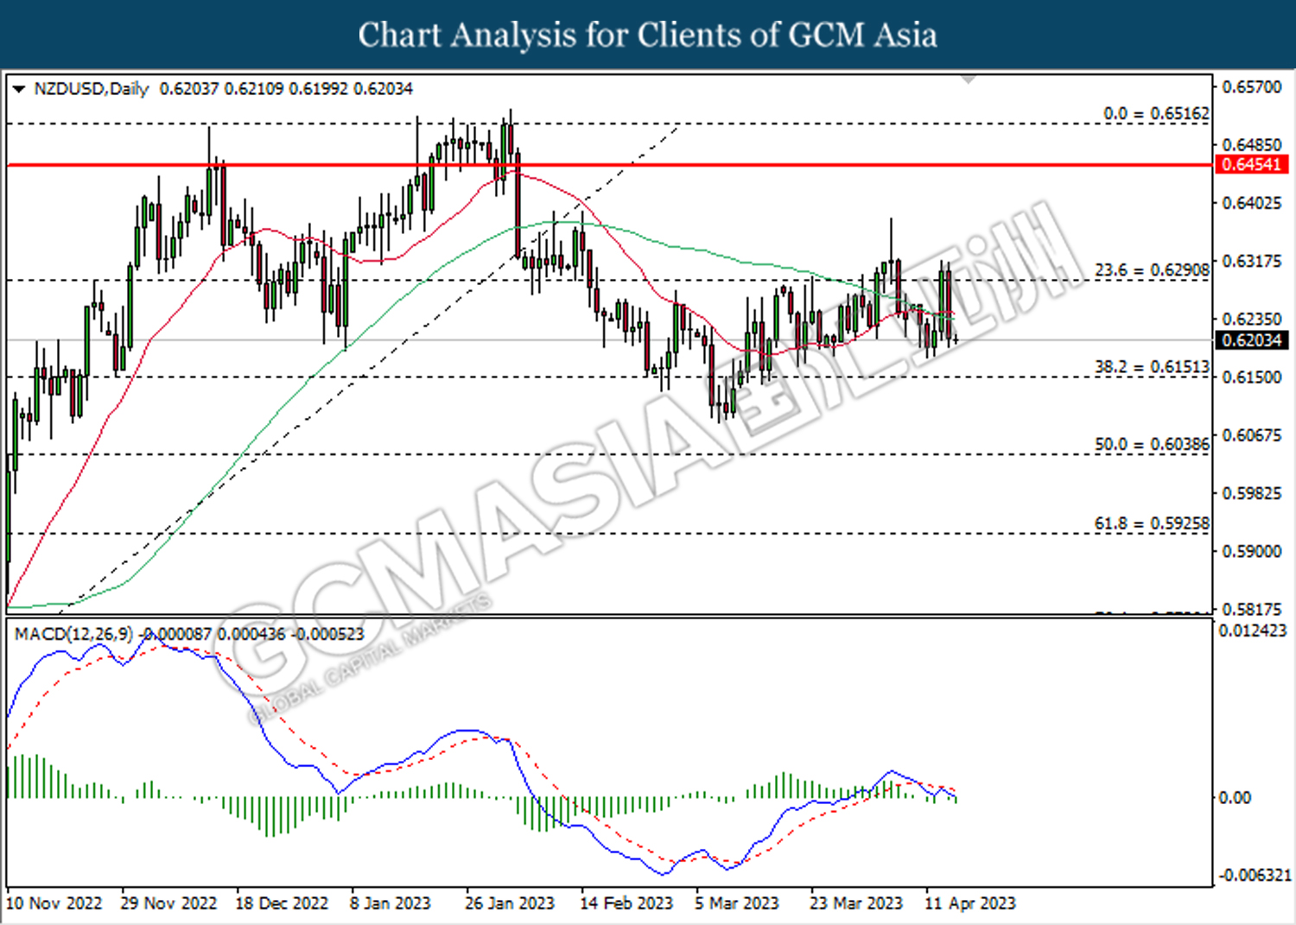
Task: Click the MACD scale value 0.012423
Action: [1253, 630]
